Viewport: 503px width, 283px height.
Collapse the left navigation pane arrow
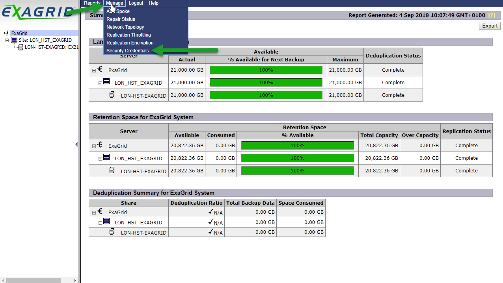76,144
